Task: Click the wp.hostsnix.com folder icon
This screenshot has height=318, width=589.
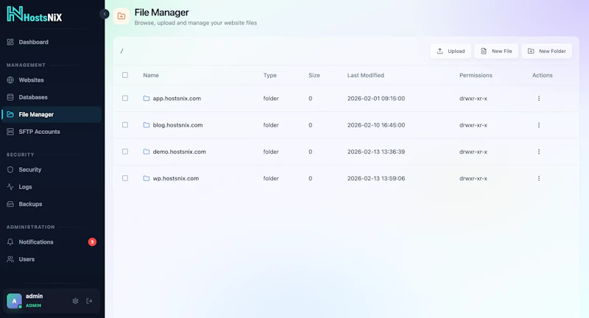Action: click(147, 178)
